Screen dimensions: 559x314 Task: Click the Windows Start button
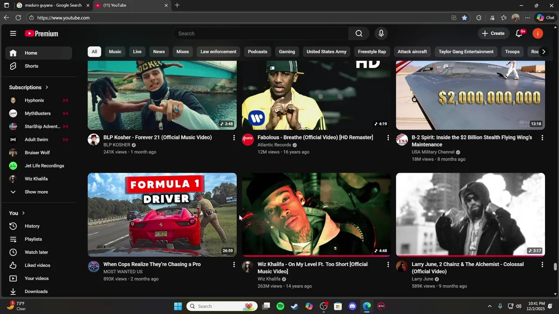(x=178, y=307)
